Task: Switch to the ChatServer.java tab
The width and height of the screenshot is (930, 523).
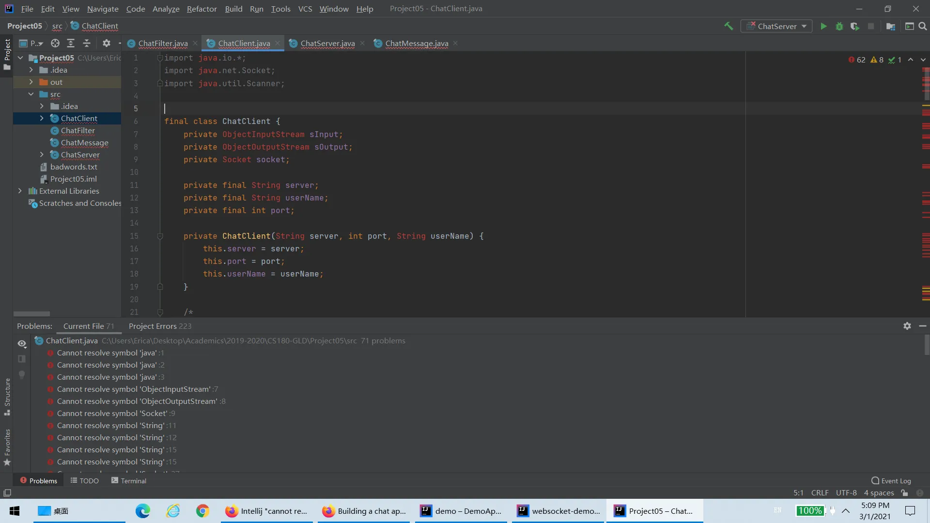Action: [x=327, y=43]
